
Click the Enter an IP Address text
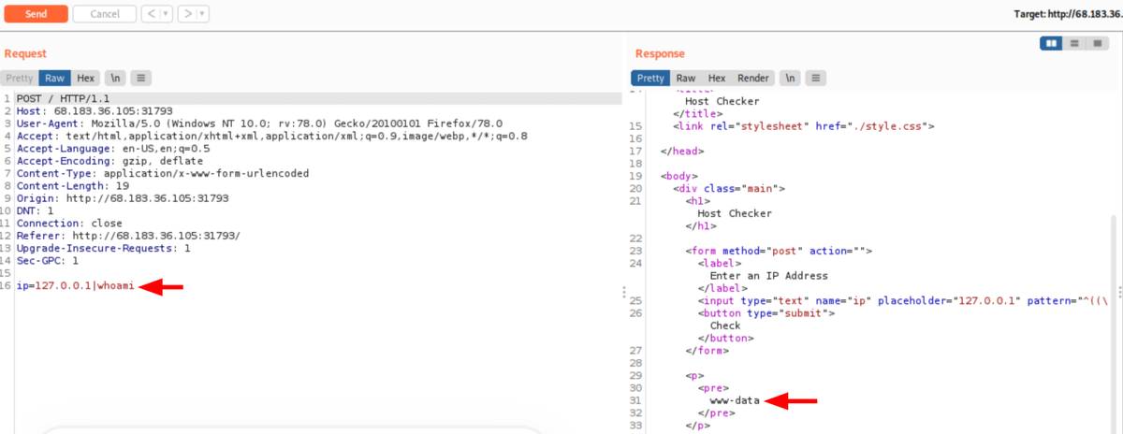coord(768,276)
